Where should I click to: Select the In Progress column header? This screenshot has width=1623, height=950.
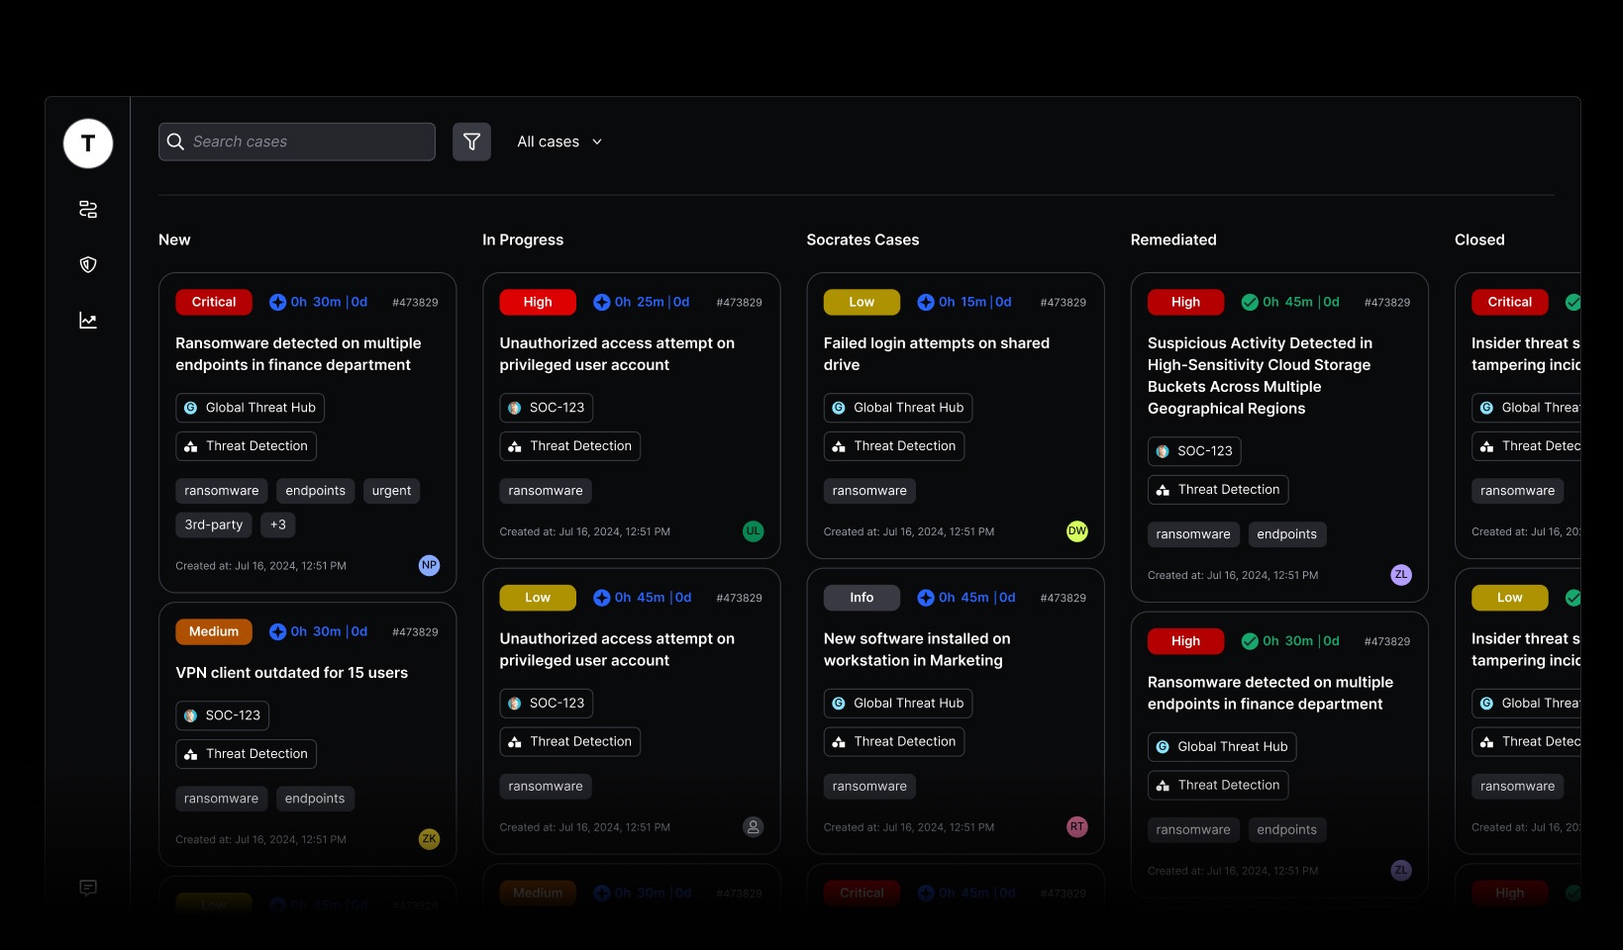coord(523,239)
